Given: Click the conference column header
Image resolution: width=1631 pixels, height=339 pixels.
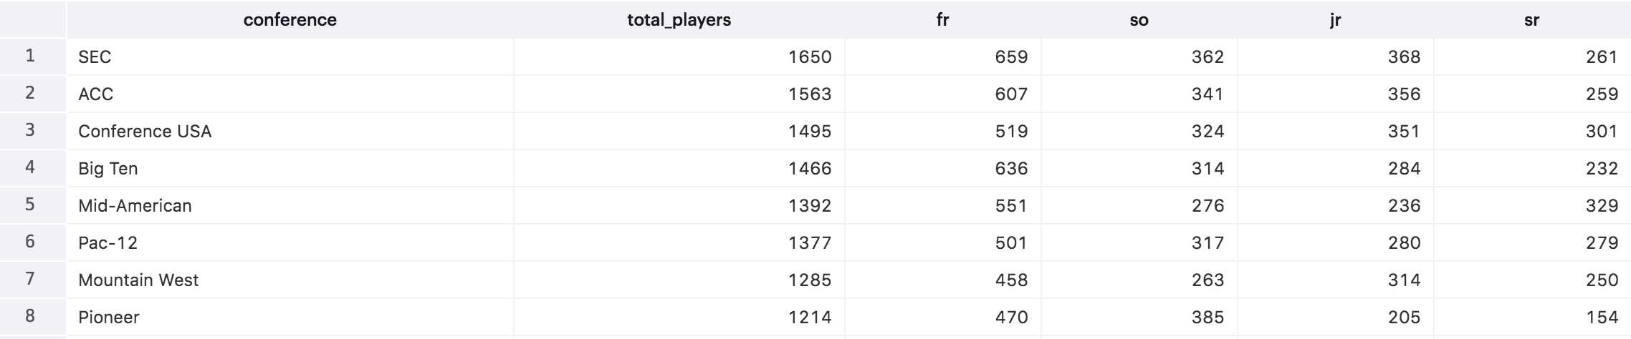Looking at the screenshot, I should tap(290, 19).
